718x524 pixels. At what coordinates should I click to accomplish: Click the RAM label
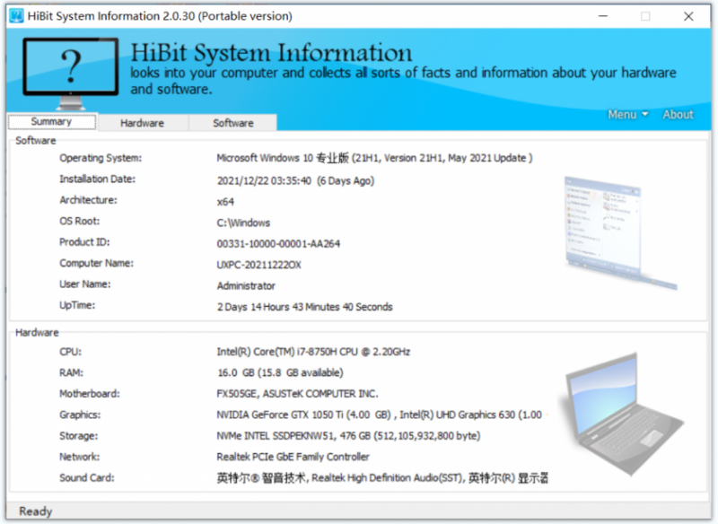71,373
